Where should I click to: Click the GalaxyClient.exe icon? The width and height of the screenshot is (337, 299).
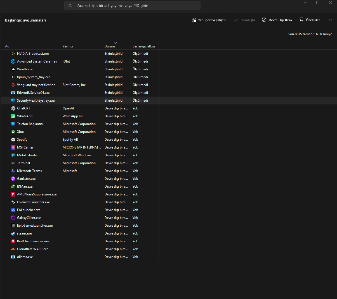tap(13, 218)
